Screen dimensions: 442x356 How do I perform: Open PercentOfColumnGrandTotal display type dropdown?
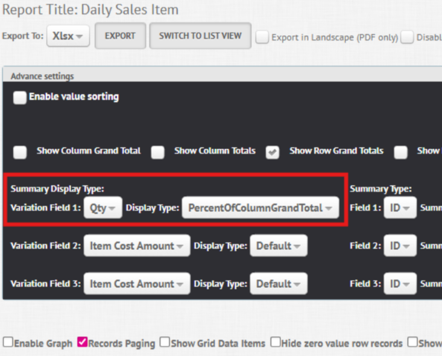pyautogui.click(x=260, y=208)
